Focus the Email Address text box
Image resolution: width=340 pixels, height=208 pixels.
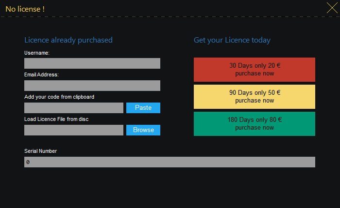92,86
